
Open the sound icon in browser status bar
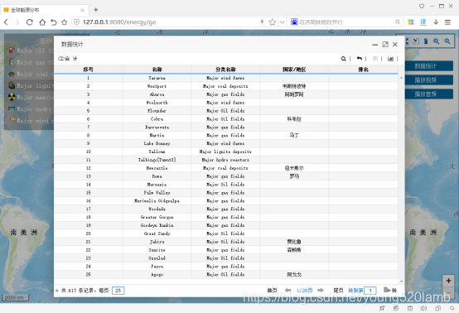(423, 308)
